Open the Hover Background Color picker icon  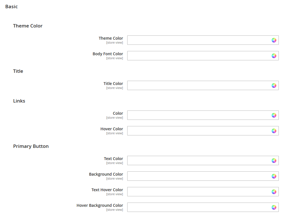click(x=274, y=207)
